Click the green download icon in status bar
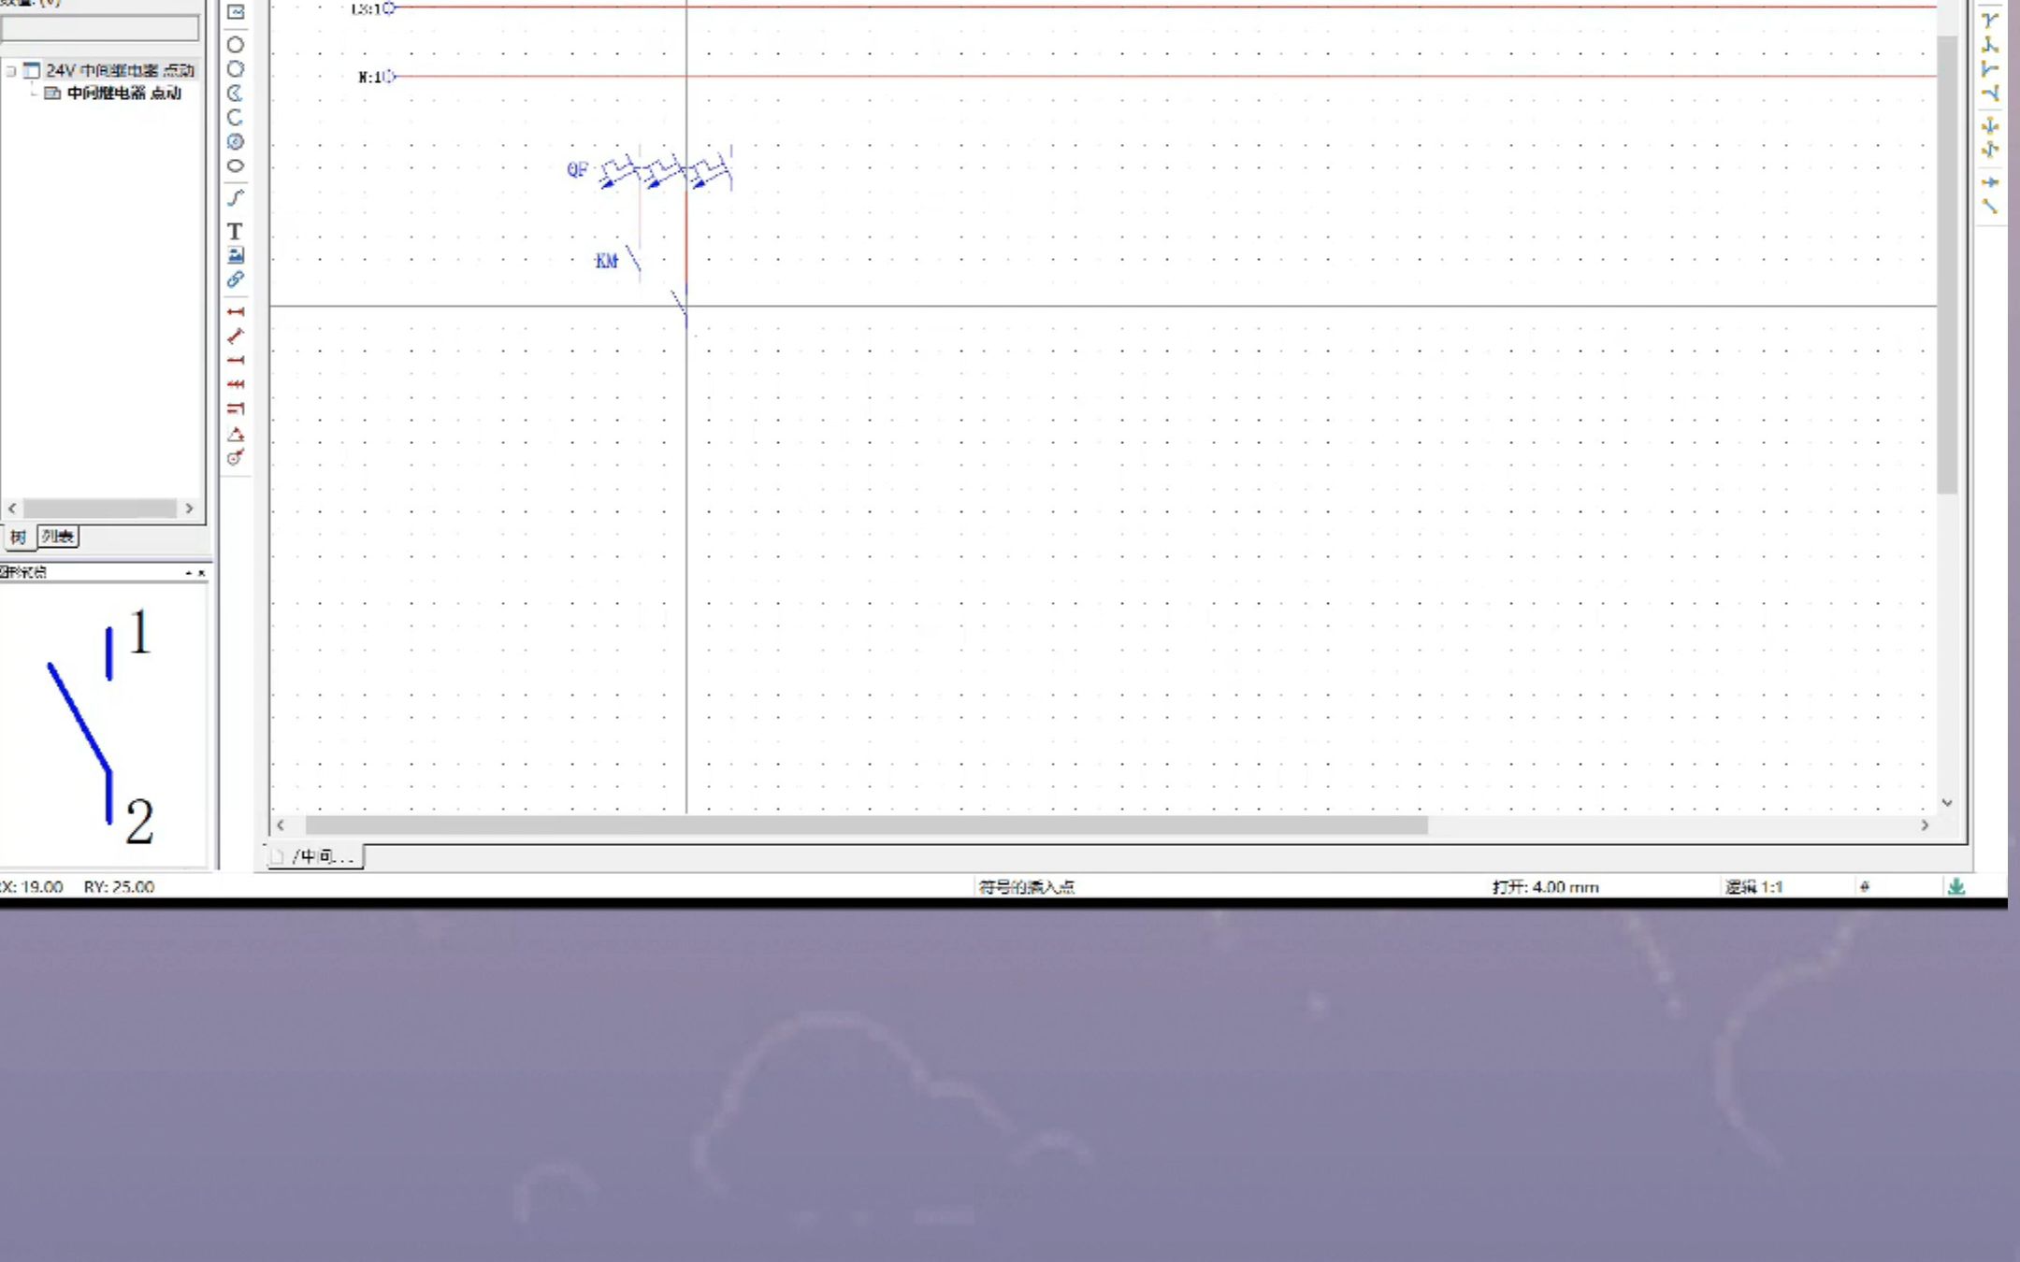Screen dimensions: 2020x1262 point(1955,886)
